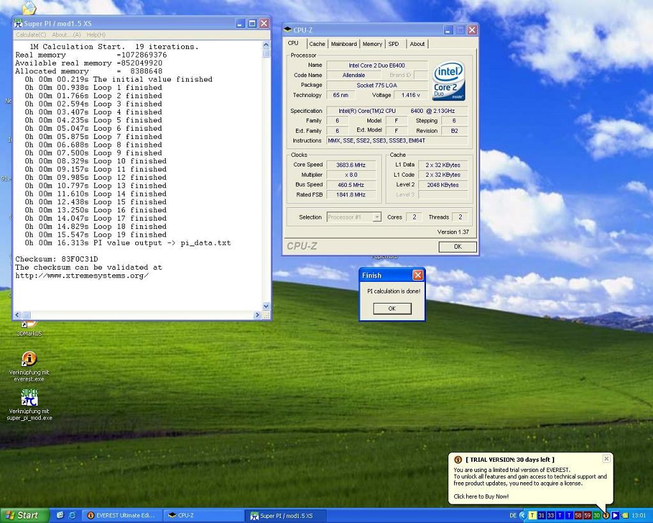Screen dimensions: 653x523
Task: Open the About...(A) menu in Super PI
Action: click(66, 35)
